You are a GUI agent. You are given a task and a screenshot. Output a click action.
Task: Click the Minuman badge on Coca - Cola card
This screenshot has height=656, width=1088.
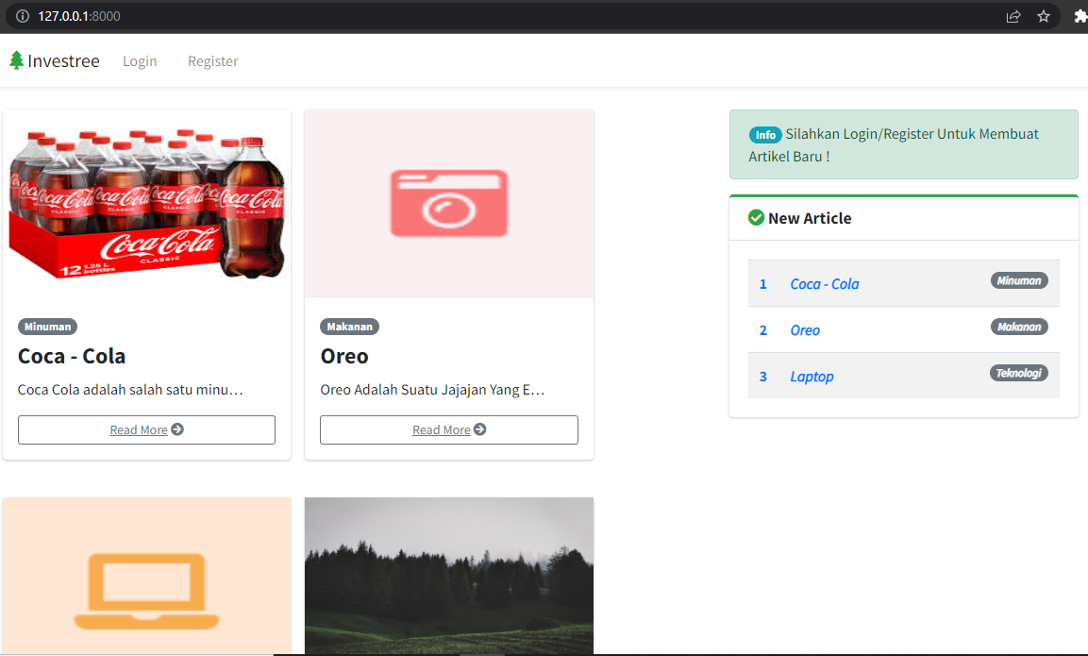47,327
